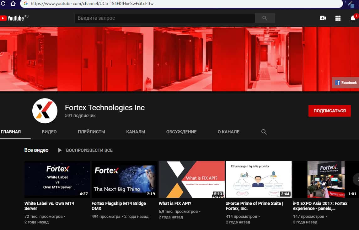Open the What is FIX API? title
359x230 pixels.
pos(175,203)
